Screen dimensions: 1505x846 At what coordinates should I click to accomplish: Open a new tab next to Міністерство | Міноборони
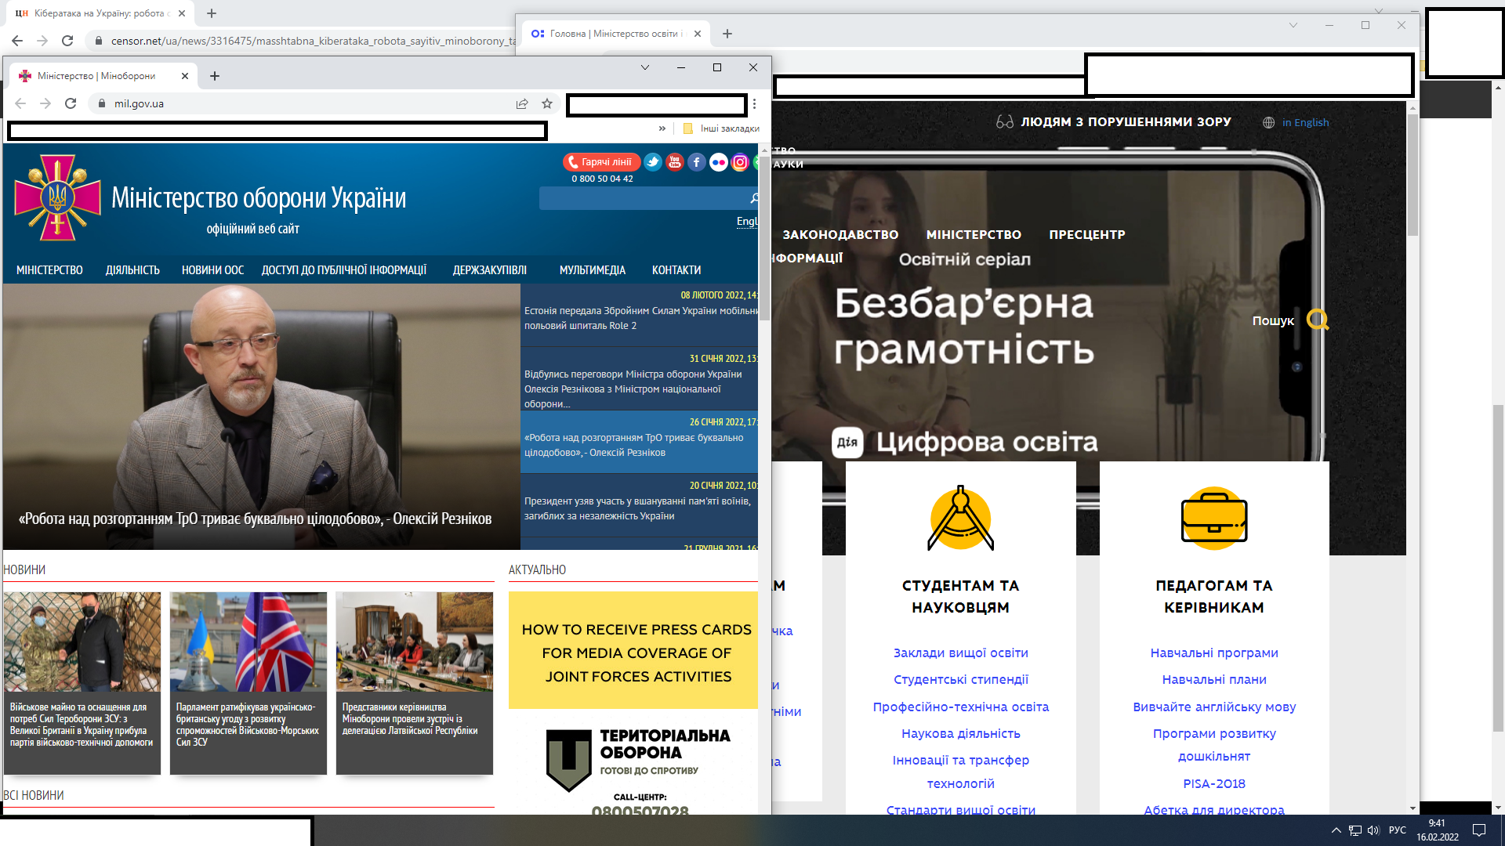click(215, 76)
